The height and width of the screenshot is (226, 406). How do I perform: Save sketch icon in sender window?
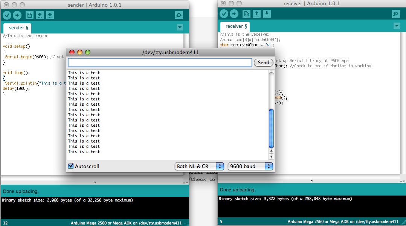point(50,15)
